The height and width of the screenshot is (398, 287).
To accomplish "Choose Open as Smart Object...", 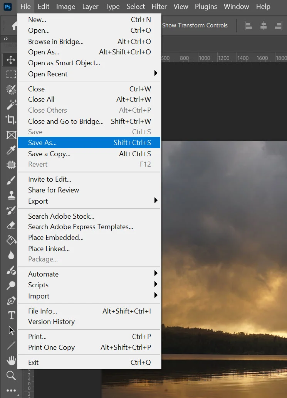I will tap(89, 63).
